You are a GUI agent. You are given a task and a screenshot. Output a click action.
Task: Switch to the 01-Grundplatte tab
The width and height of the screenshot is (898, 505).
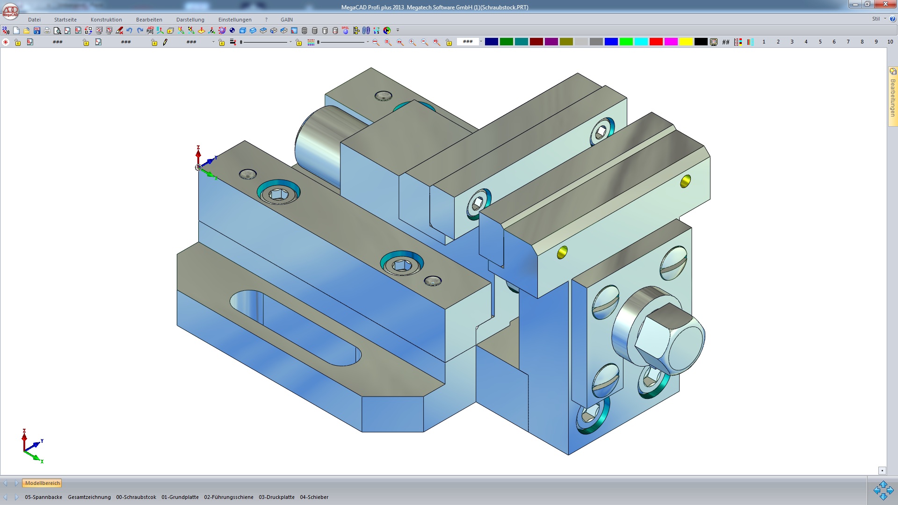point(180,497)
